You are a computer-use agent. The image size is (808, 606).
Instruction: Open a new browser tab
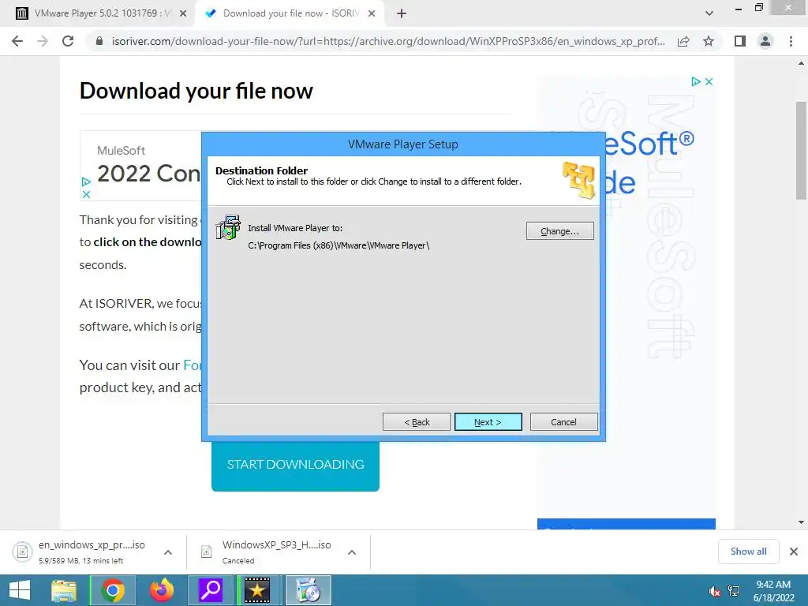pyautogui.click(x=402, y=14)
